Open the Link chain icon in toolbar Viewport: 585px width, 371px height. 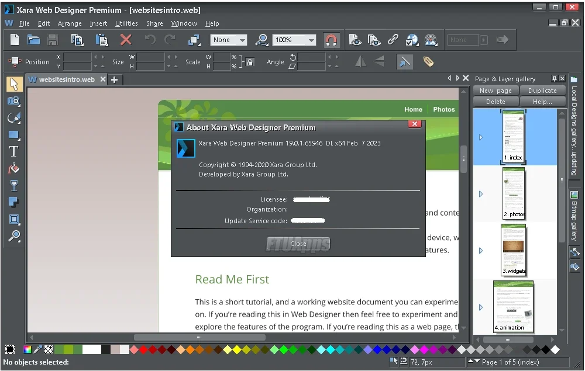(x=393, y=40)
